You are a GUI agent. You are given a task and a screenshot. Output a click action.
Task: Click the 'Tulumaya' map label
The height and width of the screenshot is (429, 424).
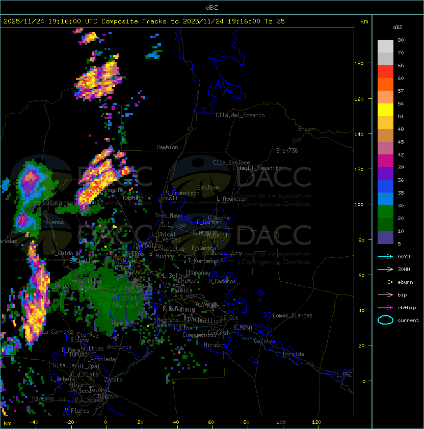(174, 225)
